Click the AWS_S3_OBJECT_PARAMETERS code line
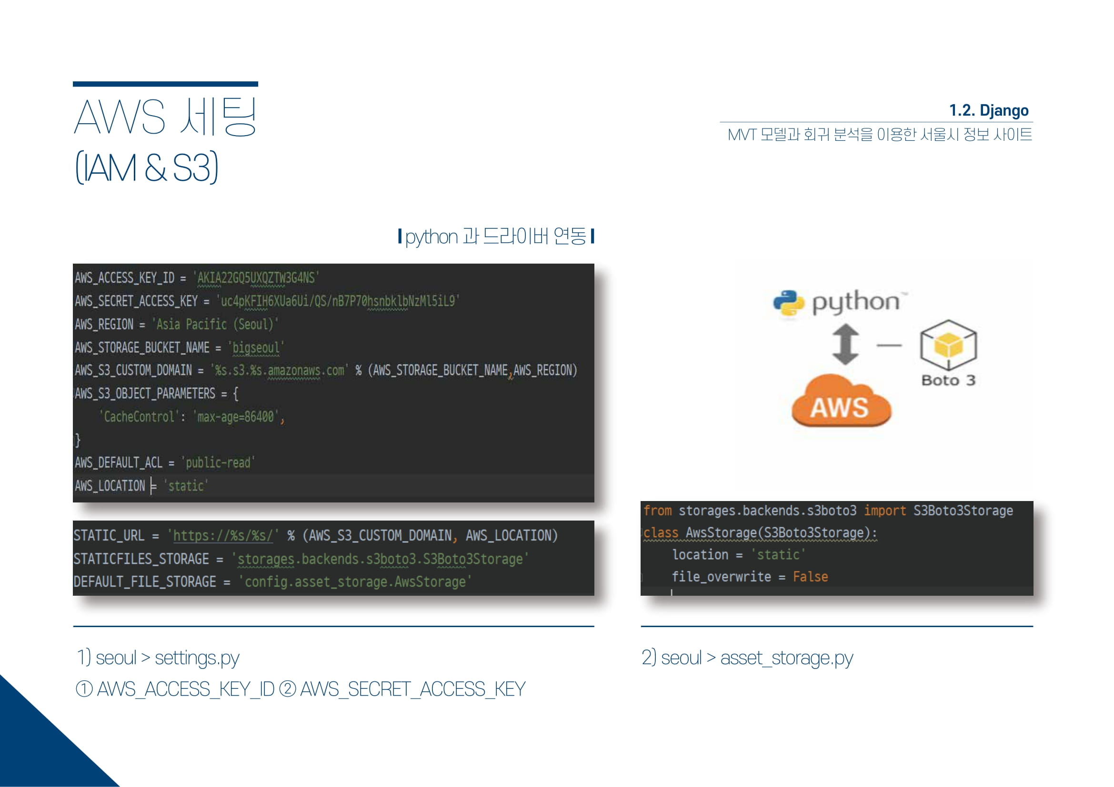Image resolution: width=1114 pixels, height=787 pixels. [x=157, y=393]
